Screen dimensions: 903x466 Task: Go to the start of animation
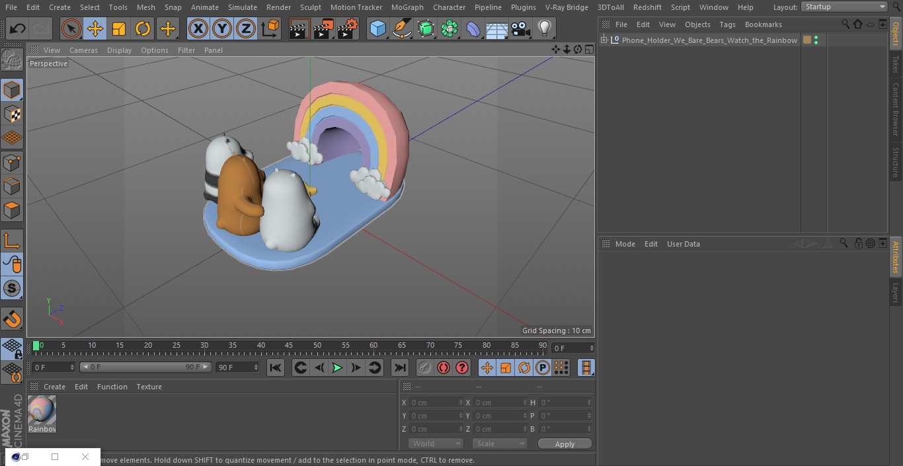click(x=276, y=368)
